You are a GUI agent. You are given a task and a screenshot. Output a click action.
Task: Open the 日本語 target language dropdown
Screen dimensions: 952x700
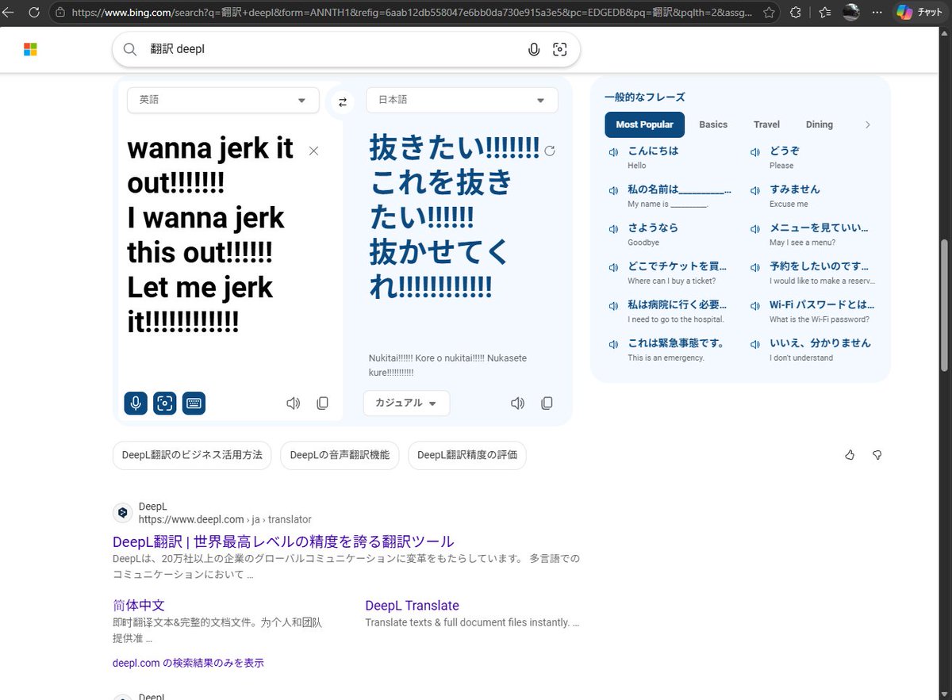(462, 100)
